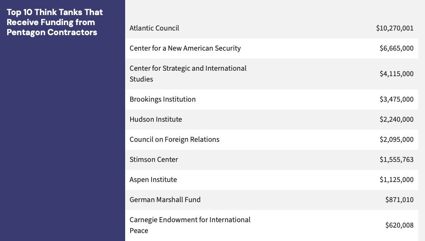Select Carnegie Endowment for International Peace
The image size is (425, 241).
point(190,225)
